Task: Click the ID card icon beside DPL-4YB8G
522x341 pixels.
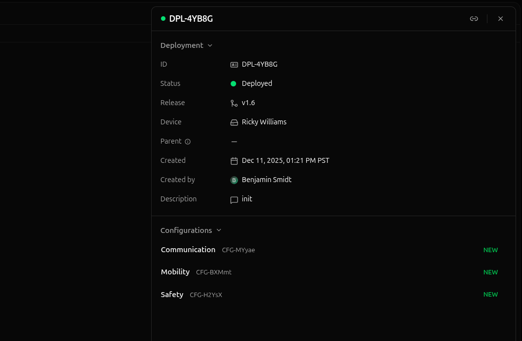Action: [234, 65]
